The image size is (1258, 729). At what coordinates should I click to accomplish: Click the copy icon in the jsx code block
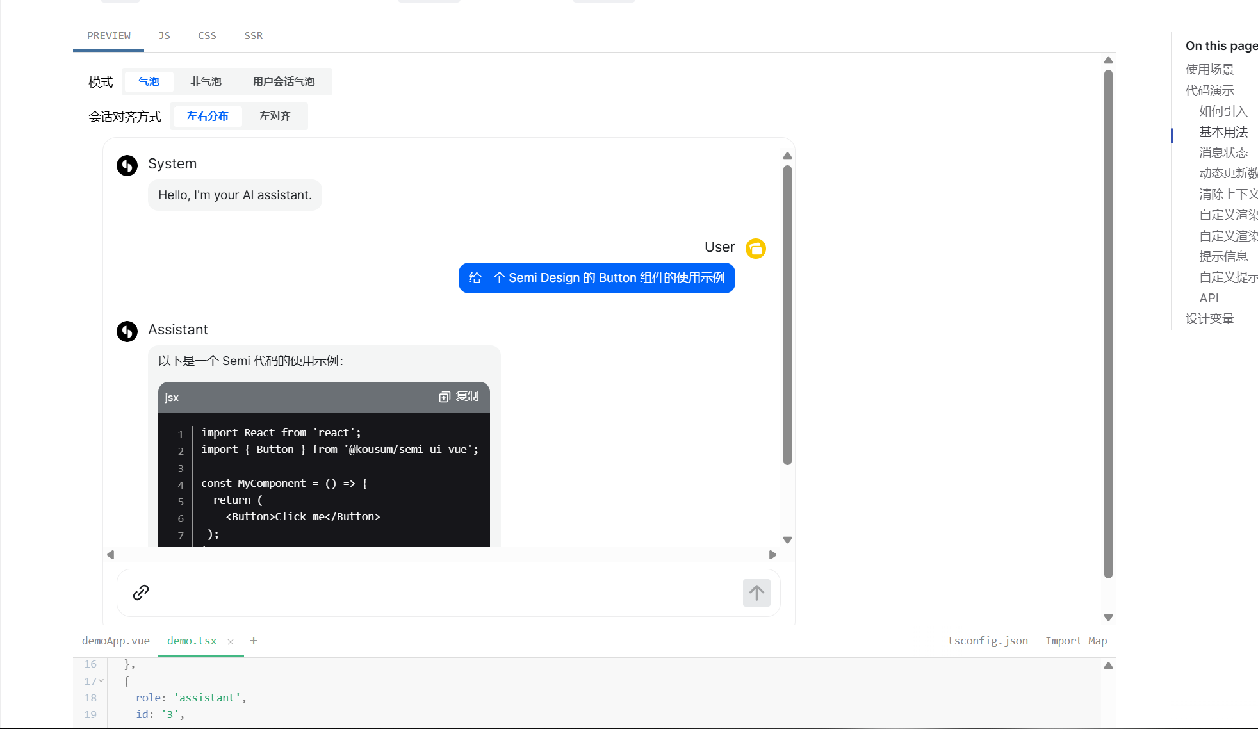444,397
